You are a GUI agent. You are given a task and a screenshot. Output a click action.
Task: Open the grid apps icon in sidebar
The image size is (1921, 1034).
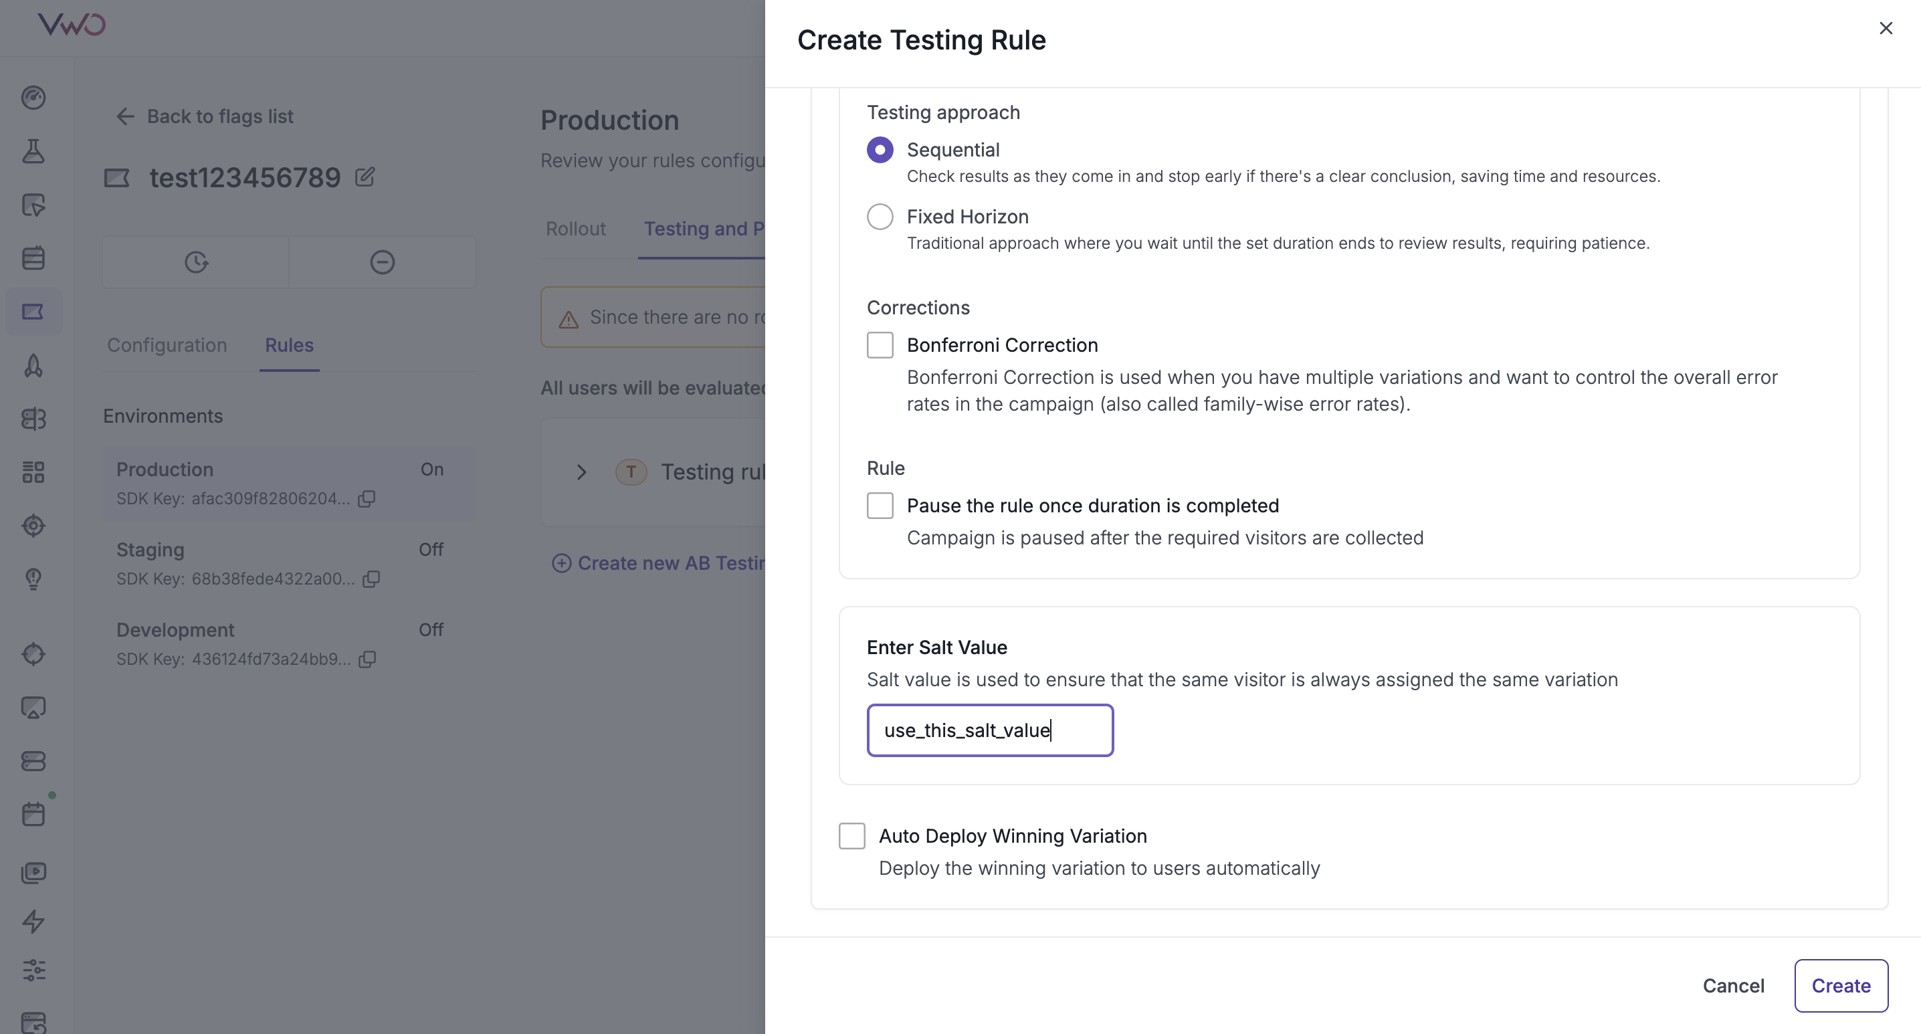coord(33,472)
